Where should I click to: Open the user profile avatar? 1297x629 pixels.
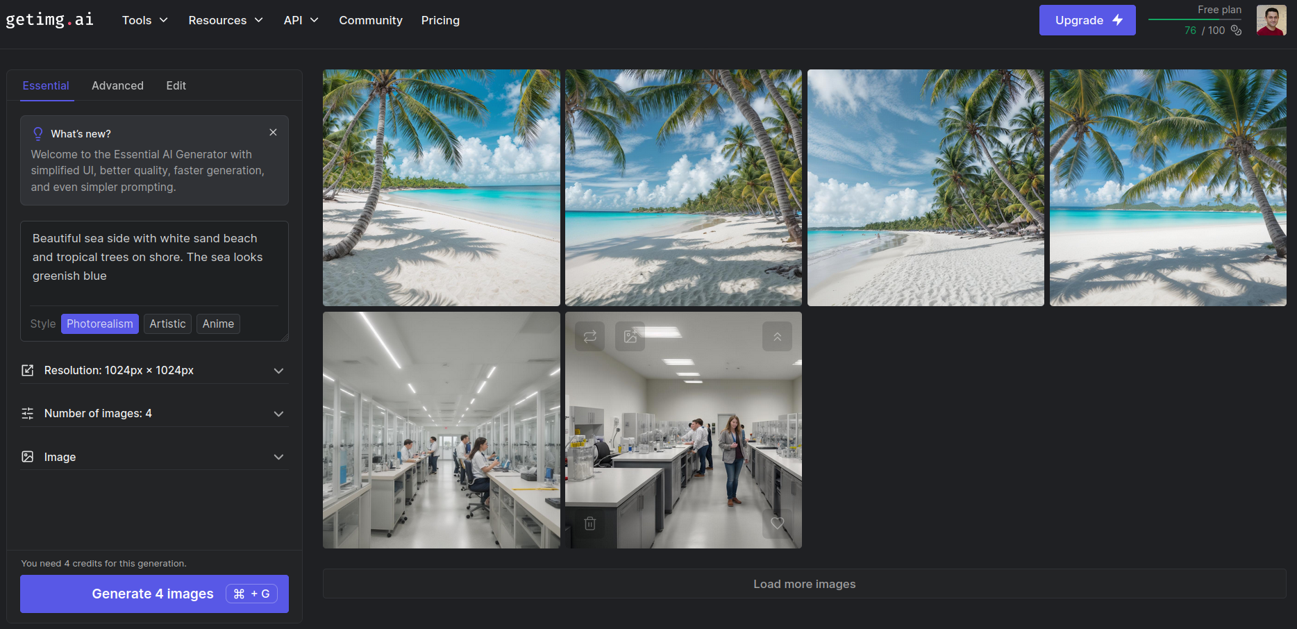coord(1271,20)
